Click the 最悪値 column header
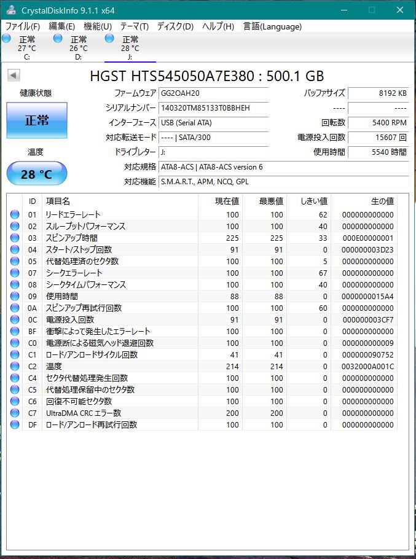This screenshot has height=559, width=416. tap(264, 201)
